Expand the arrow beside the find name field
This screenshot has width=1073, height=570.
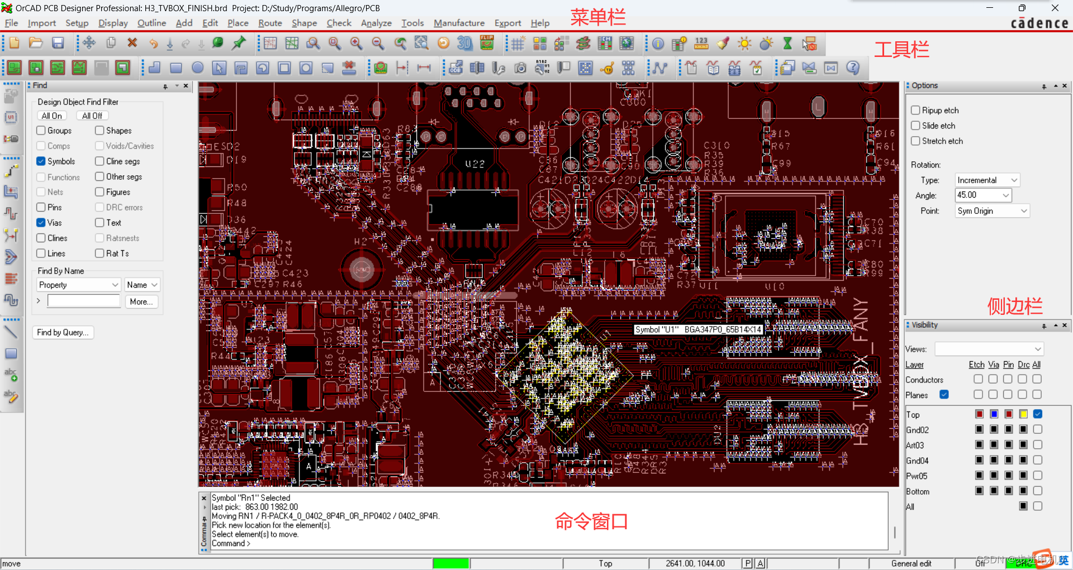[x=39, y=301]
